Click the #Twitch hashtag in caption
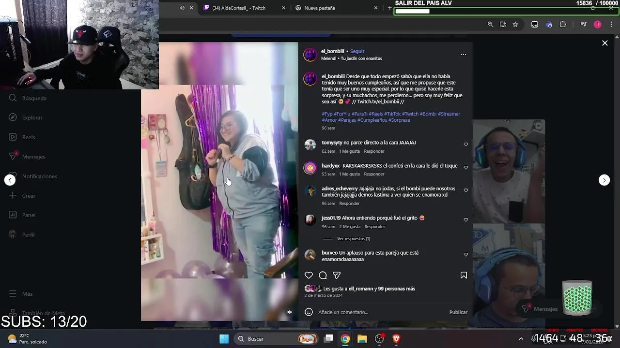 (x=410, y=114)
